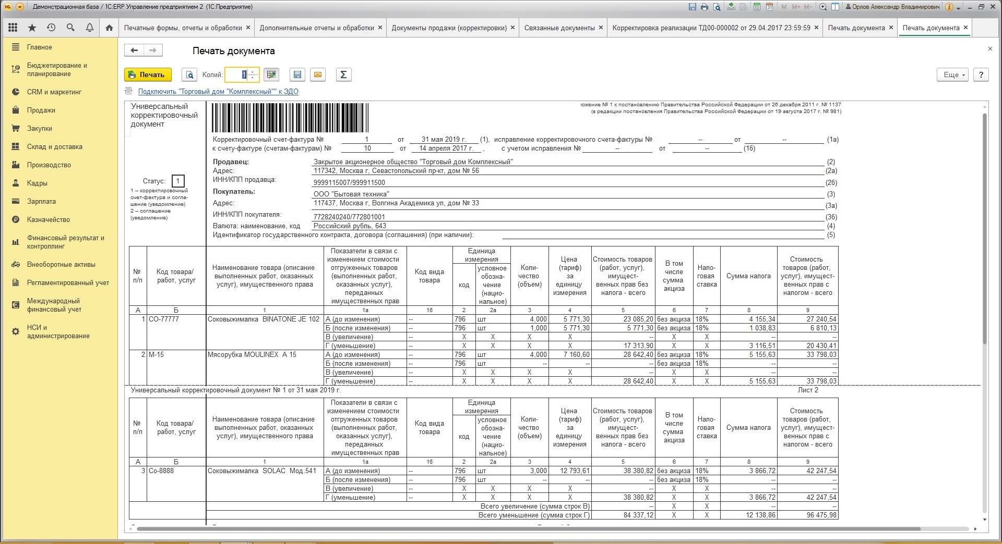The image size is (1002, 544).
Task: Open preview icon next to Печать button
Action: point(189,75)
